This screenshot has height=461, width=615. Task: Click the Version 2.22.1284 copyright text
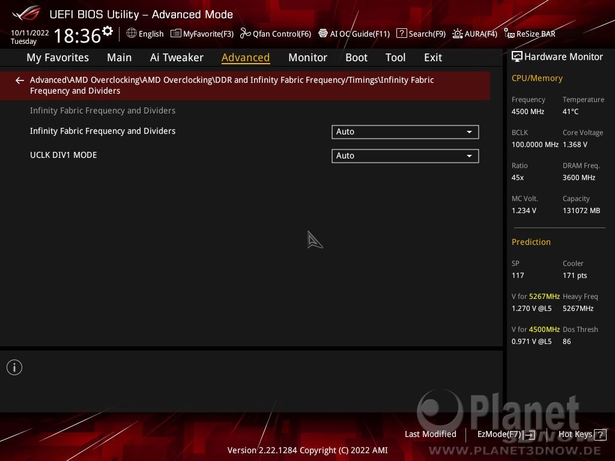point(307,450)
